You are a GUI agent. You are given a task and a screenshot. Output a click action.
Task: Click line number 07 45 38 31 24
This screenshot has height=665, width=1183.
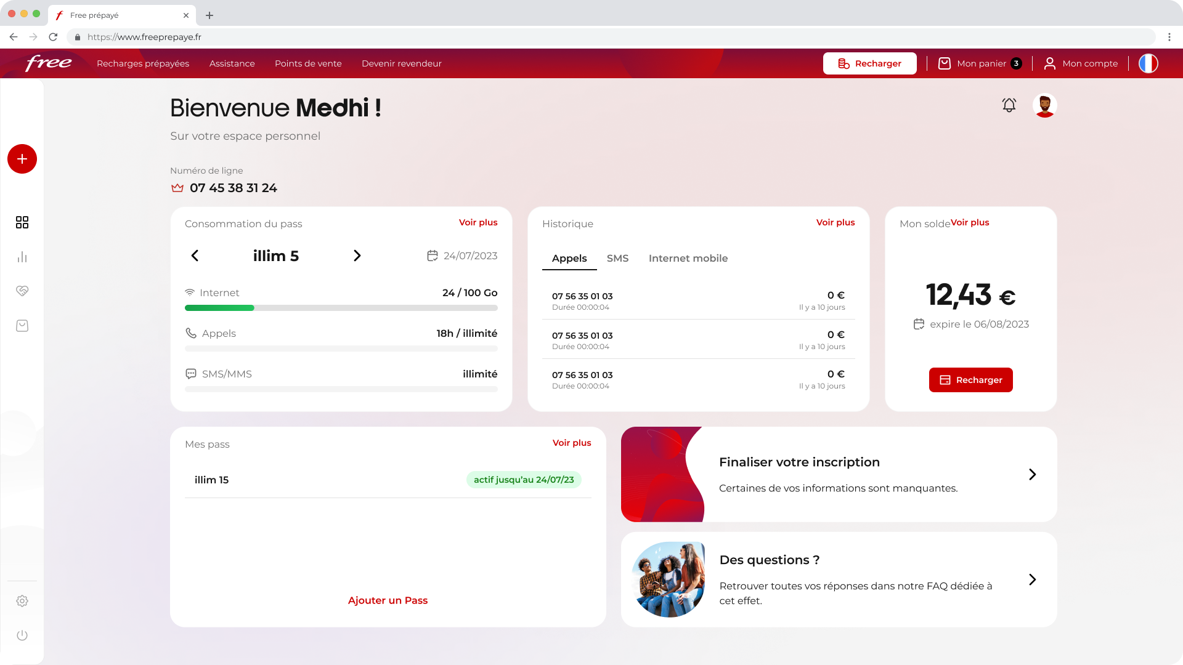coord(234,188)
